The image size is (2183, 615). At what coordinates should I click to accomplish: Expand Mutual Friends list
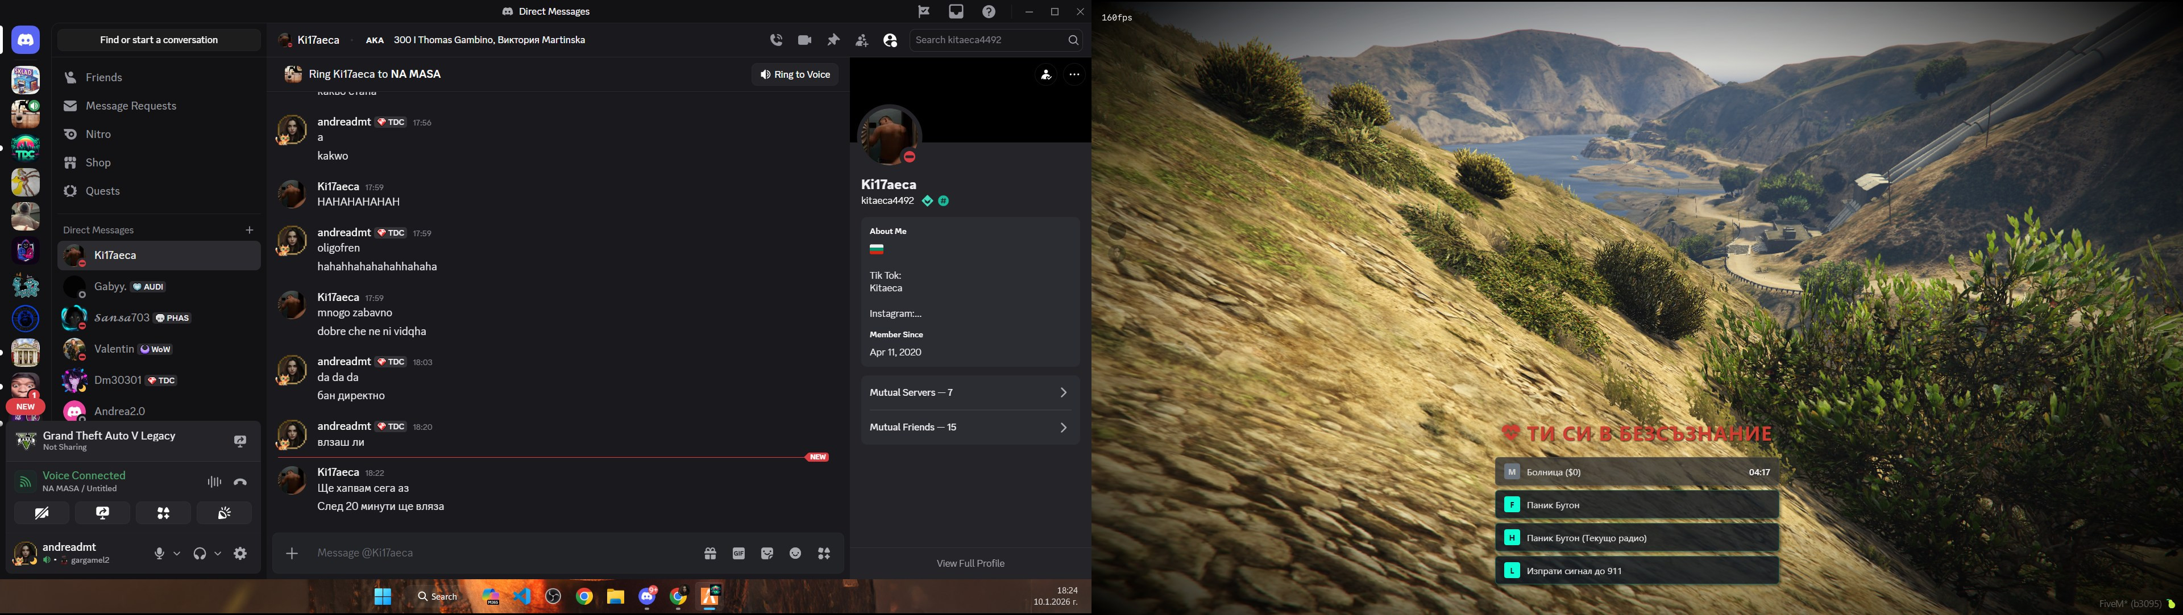click(x=969, y=427)
